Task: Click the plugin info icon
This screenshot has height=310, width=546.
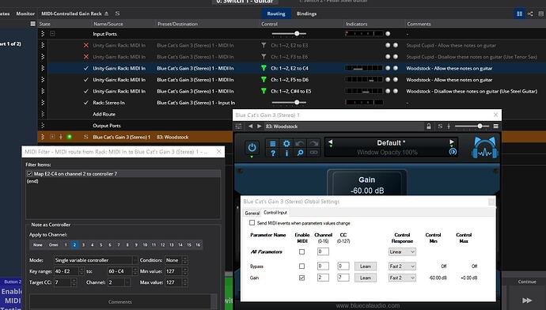Action: point(286,153)
